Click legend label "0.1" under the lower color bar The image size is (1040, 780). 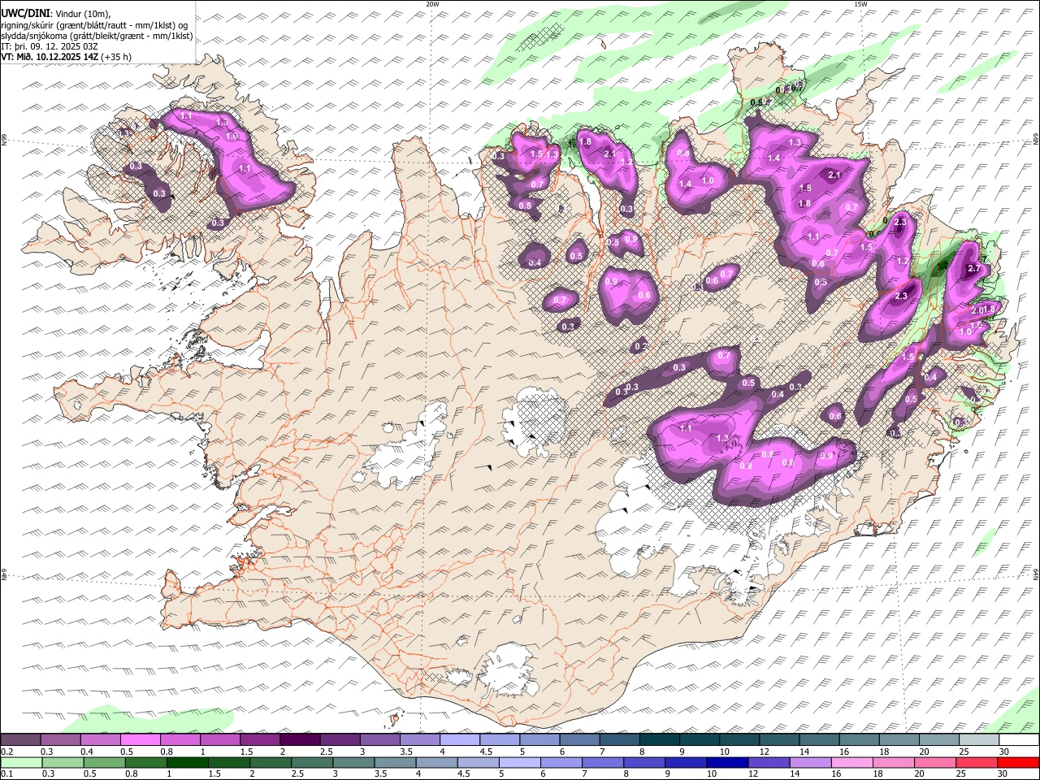tap(5, 774)
